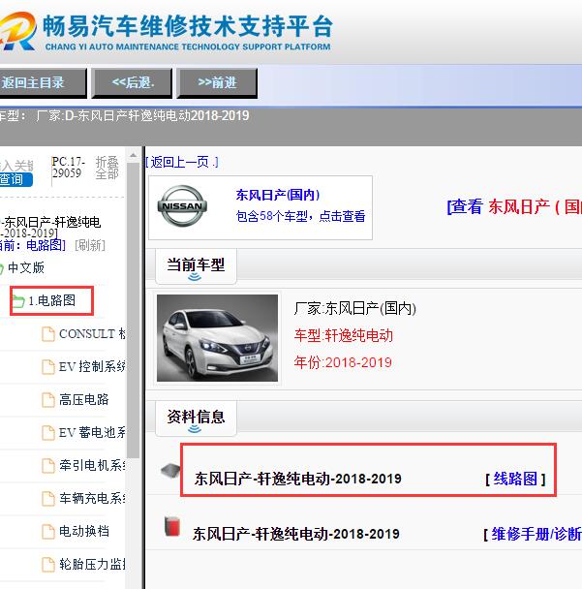582x589 pixels.
Task: Expand the 1.电路图 tree node
Action: 52,301
